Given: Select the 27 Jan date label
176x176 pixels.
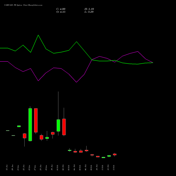Looking at the screenshot, I should [x=35, y=168].
